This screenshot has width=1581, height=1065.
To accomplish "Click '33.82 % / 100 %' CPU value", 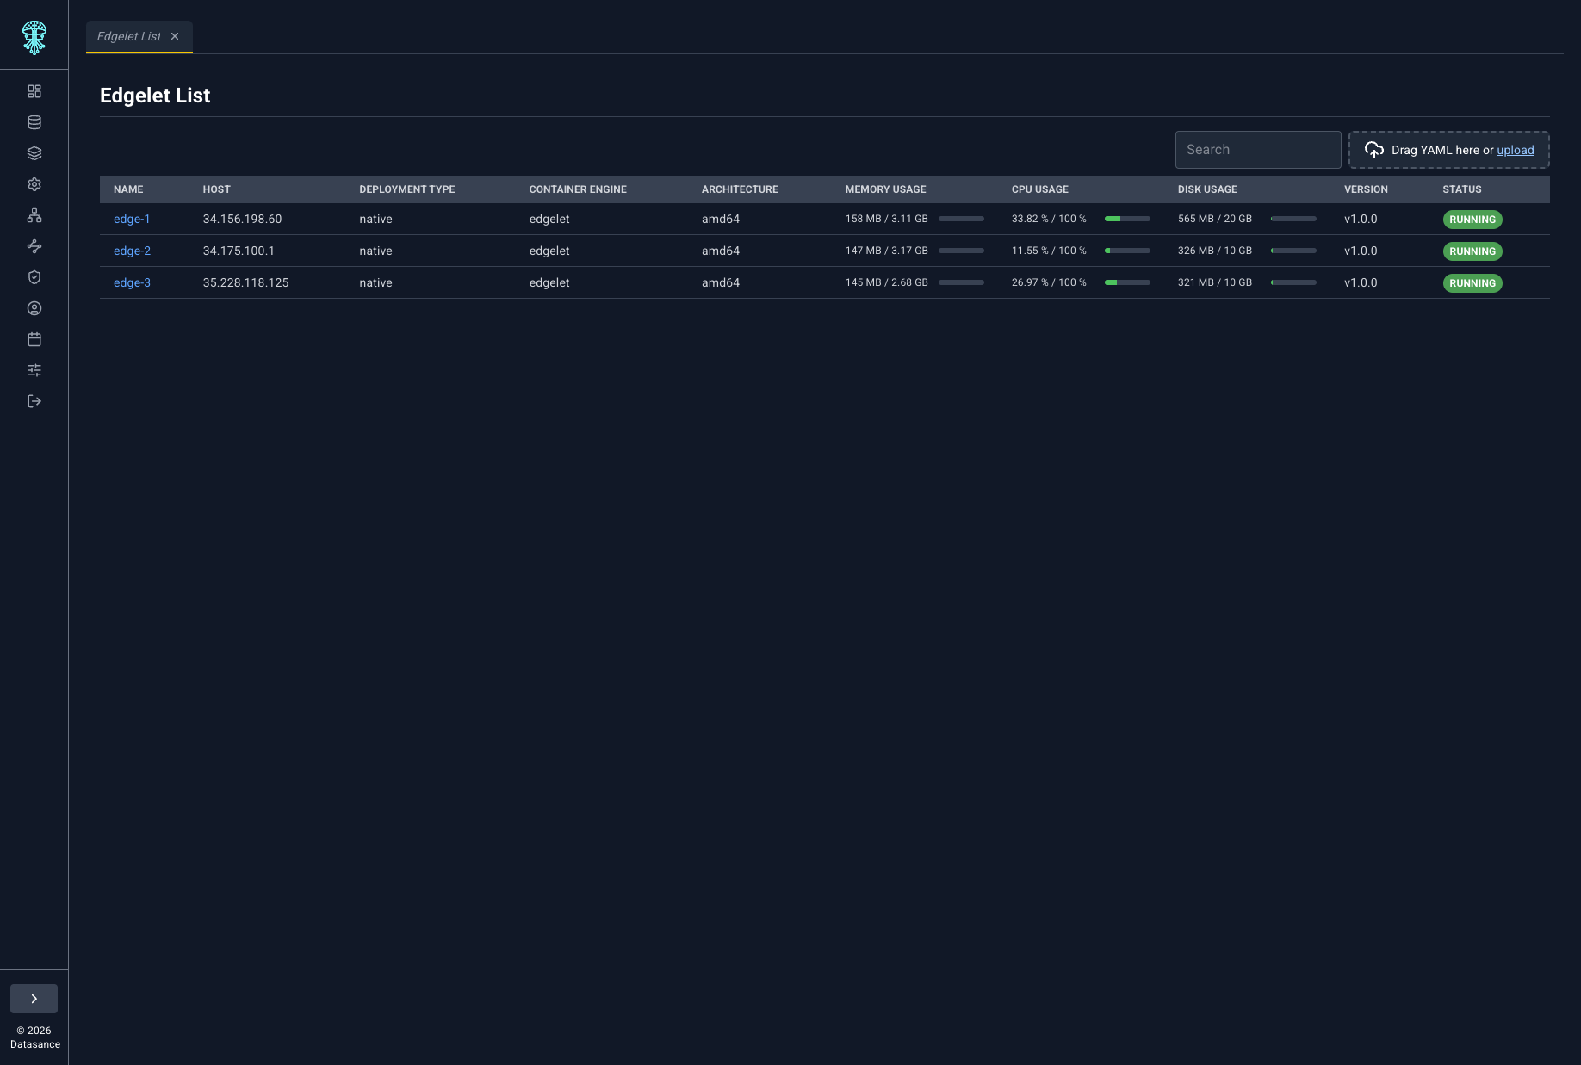I will point(1049,219).
